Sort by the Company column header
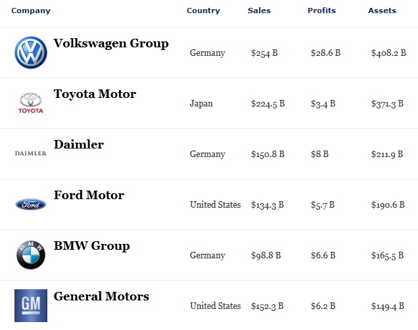This screenshot has height=330, width=418. tap(31, 11)
